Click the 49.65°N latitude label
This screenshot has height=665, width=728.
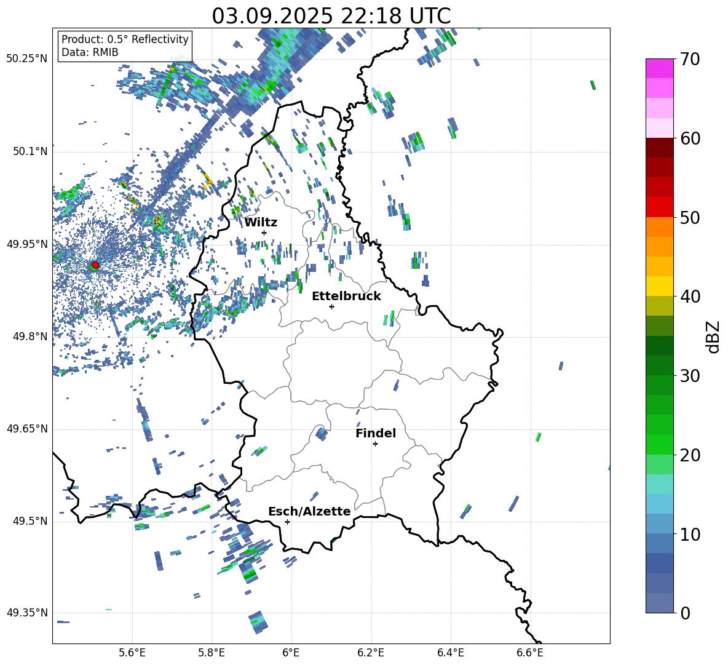click(27, 429)
